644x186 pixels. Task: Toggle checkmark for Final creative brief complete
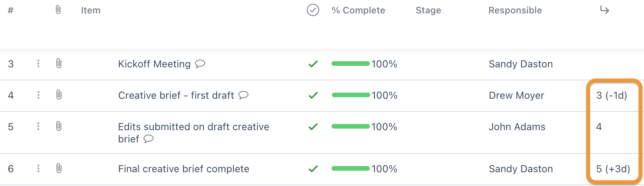(313, 169)
